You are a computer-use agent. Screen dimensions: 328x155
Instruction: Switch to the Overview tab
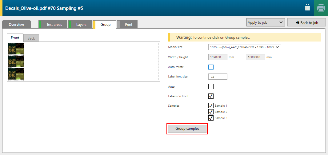coord(16,25)
